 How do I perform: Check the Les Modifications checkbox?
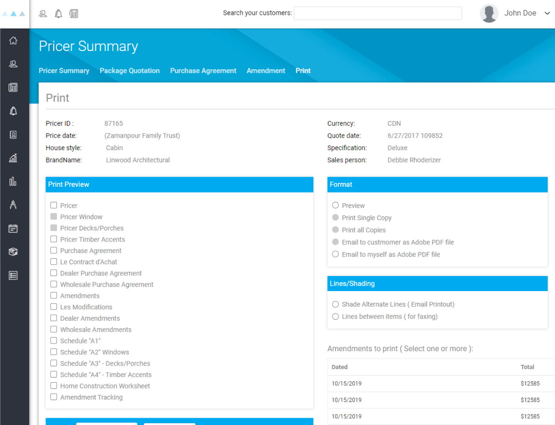click(x=54, y=307)
